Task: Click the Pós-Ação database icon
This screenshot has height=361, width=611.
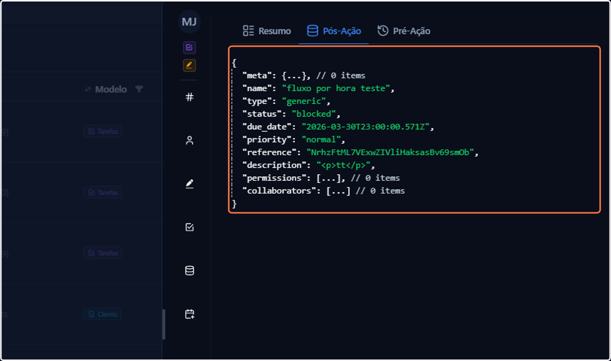Action: coord(312,31)
